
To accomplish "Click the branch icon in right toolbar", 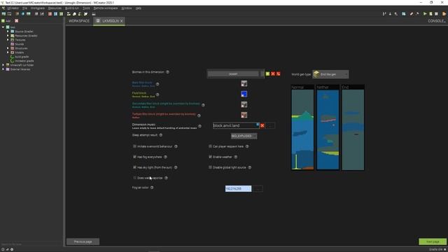I will pyautogui.click(x=384, y=14).
